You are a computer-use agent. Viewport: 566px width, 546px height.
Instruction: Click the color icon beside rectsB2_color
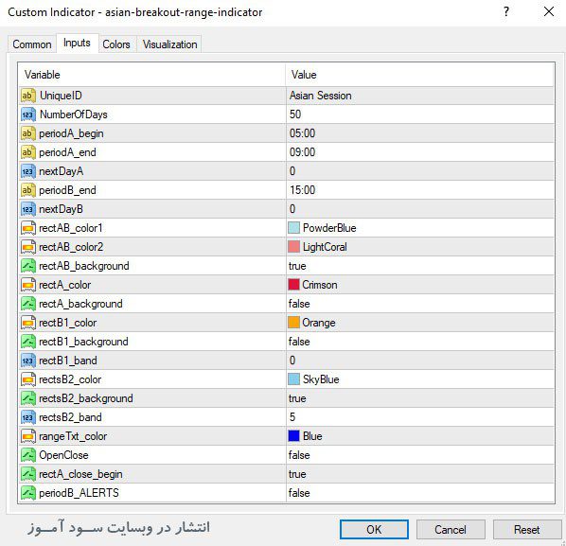[x=28, y=379]
